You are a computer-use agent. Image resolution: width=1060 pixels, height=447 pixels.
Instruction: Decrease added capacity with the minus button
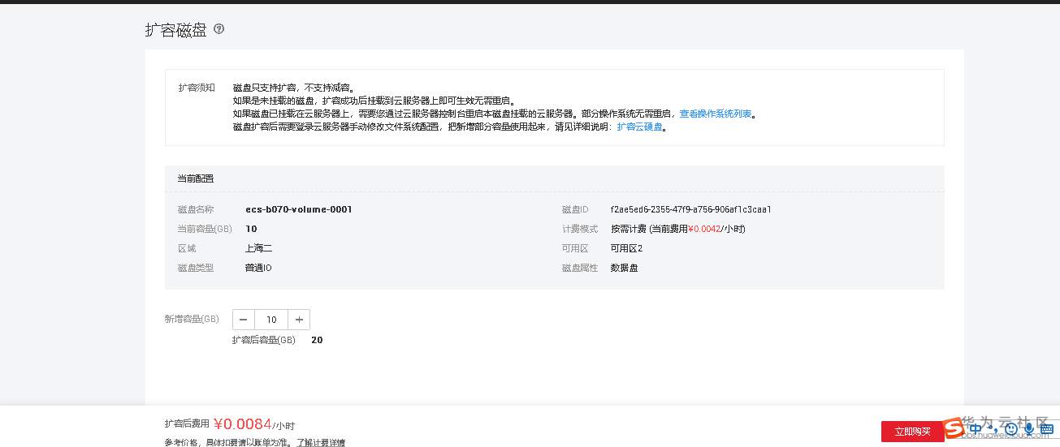244,320
